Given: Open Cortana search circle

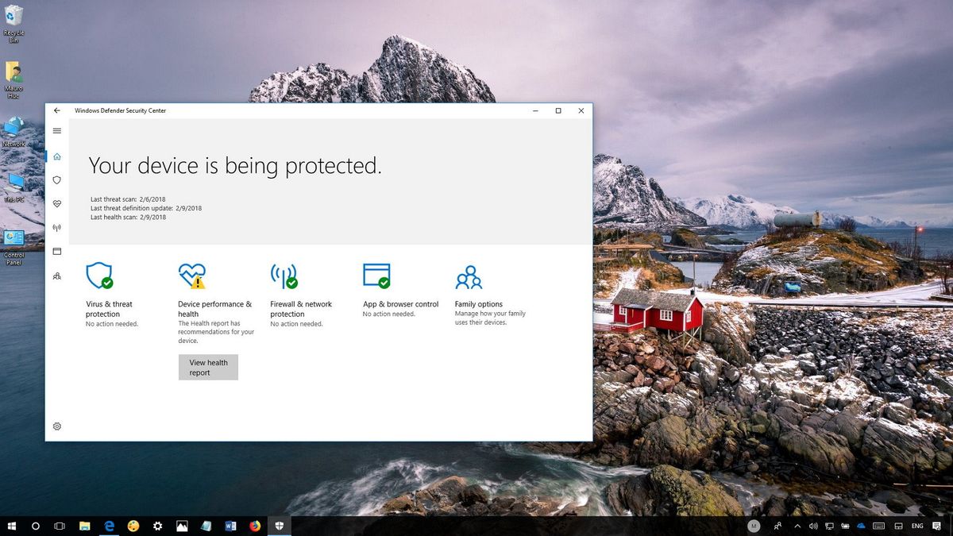Looking at the screenshot, I should 36,526.
